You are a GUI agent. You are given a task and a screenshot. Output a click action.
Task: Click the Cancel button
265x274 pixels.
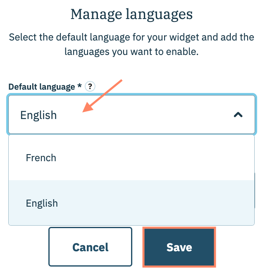click(90, 247)
